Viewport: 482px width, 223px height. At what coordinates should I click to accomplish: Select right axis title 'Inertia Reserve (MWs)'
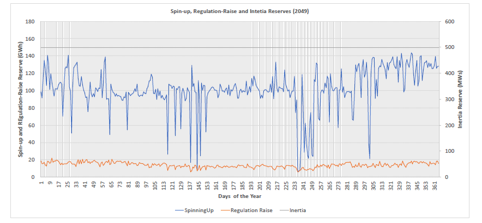click(x=460, y=99)
